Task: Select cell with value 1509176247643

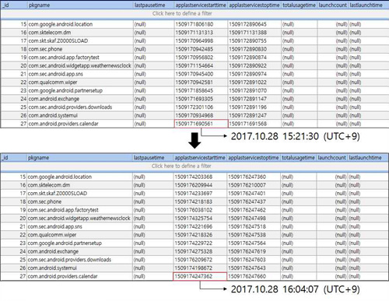Action: point(254,268)
